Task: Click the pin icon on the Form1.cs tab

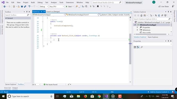Action: click(x=41, y=12)
